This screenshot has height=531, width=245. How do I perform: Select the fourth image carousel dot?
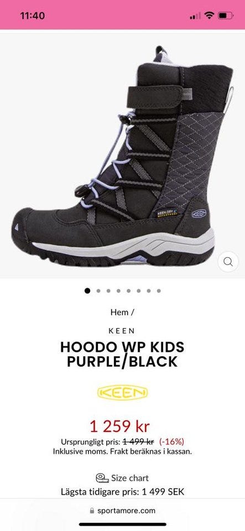[x=118, y=290]
